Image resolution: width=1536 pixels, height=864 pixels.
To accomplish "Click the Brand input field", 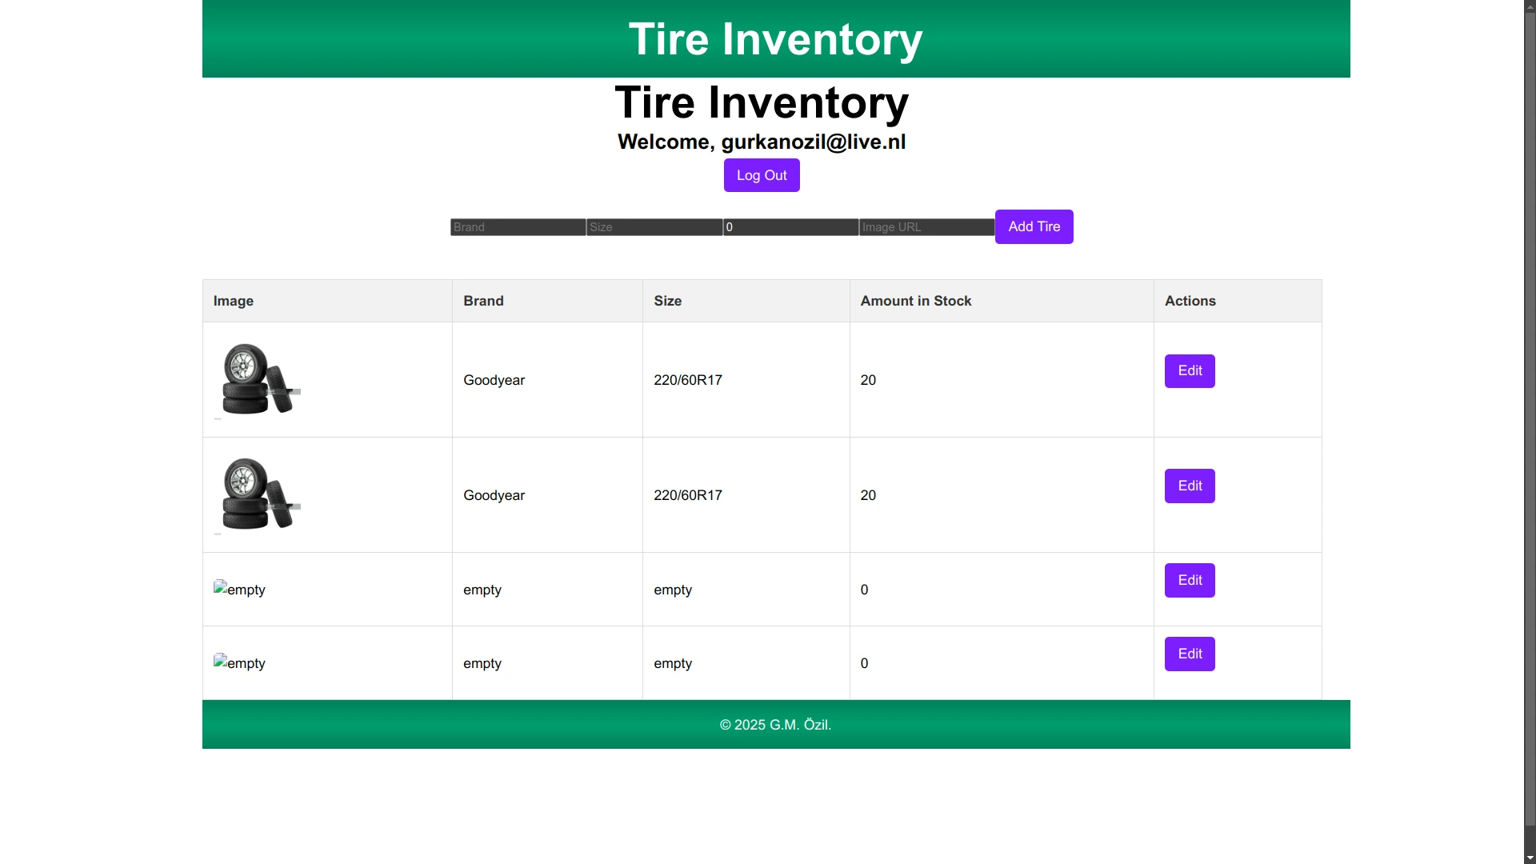I will click(517, 227).
